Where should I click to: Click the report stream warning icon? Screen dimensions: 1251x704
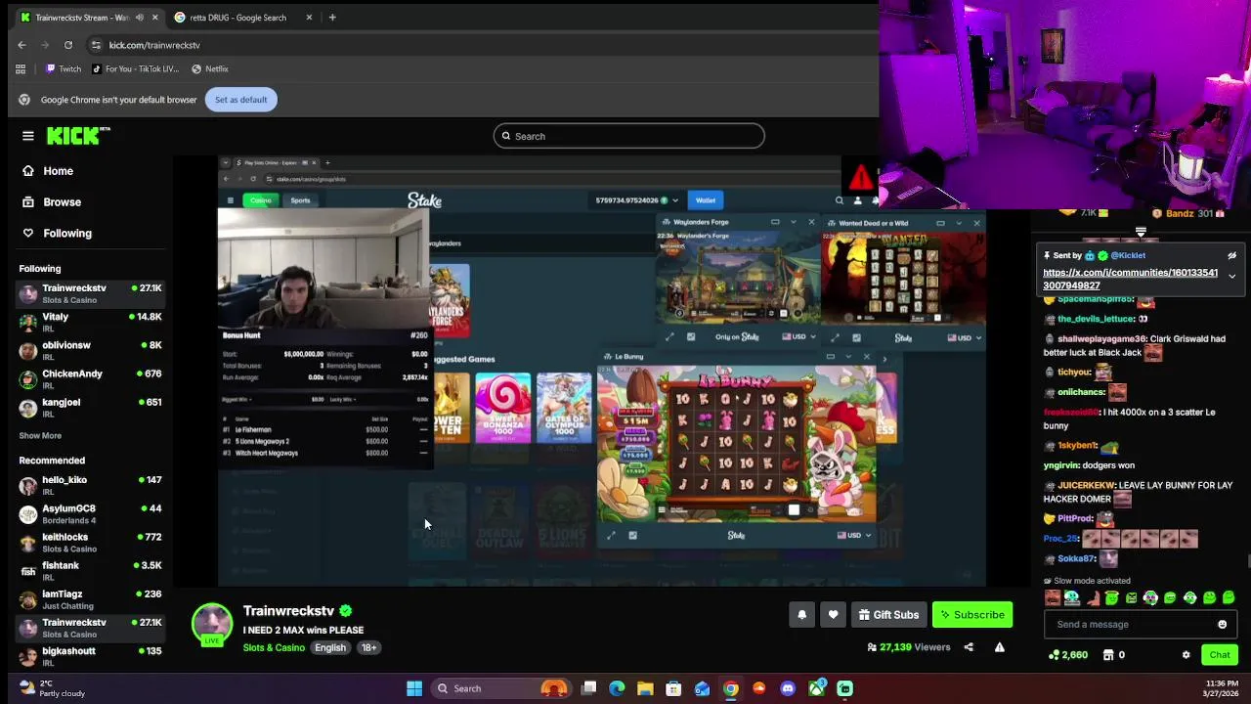(999, 647)
